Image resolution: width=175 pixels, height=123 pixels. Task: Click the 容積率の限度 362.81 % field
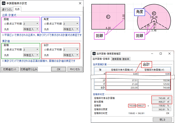tap(162, 109)
